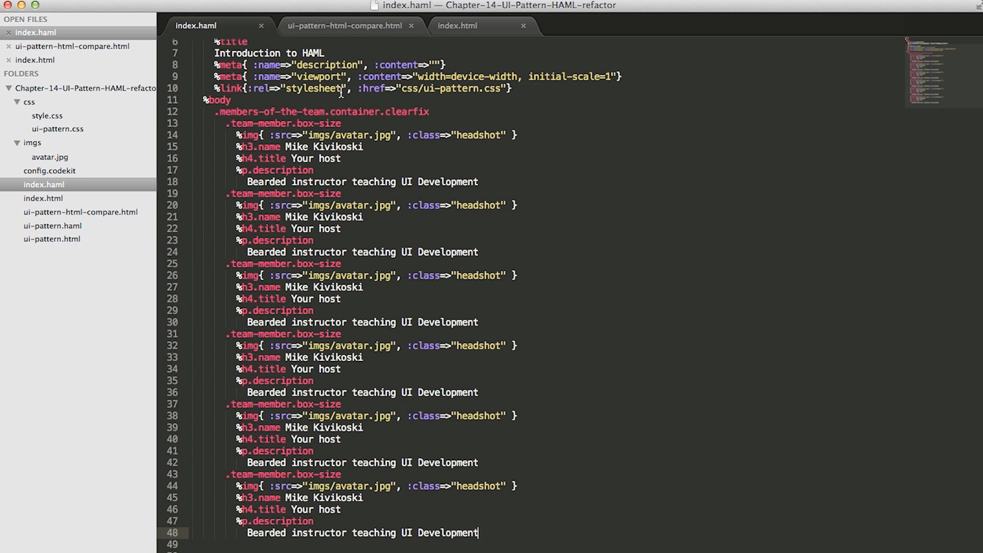
Task: Close index.html in Open Files list
Action: [8, 60]
